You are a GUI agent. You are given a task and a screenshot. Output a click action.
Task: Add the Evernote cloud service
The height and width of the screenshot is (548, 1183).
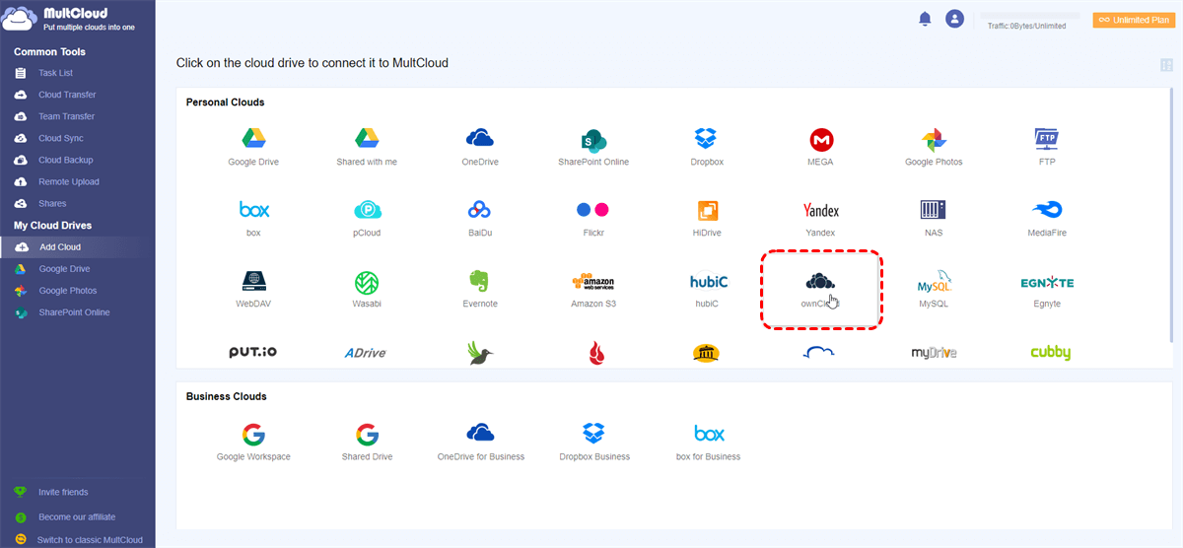click(480, 282)
